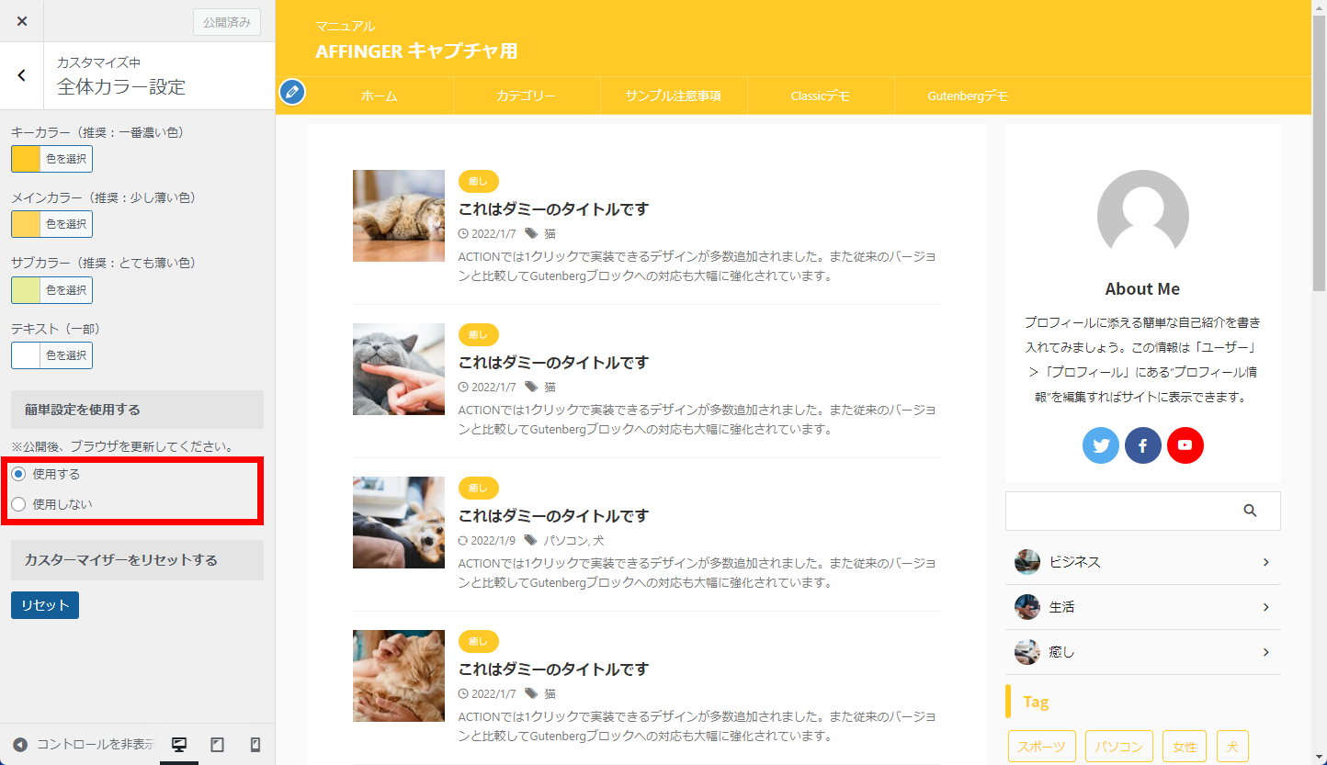This screenshot has width=1327, height=765.
Task: Click the リセット button
Action: coord(45,605)
